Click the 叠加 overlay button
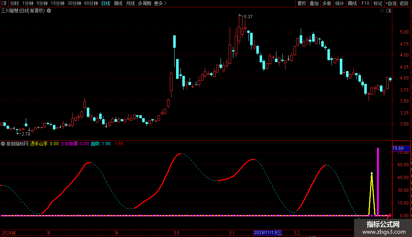Screen dimensions: 412x237 pos(314,3)
